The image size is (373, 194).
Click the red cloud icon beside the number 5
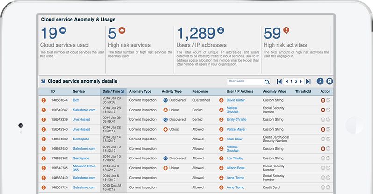[122, 30]
